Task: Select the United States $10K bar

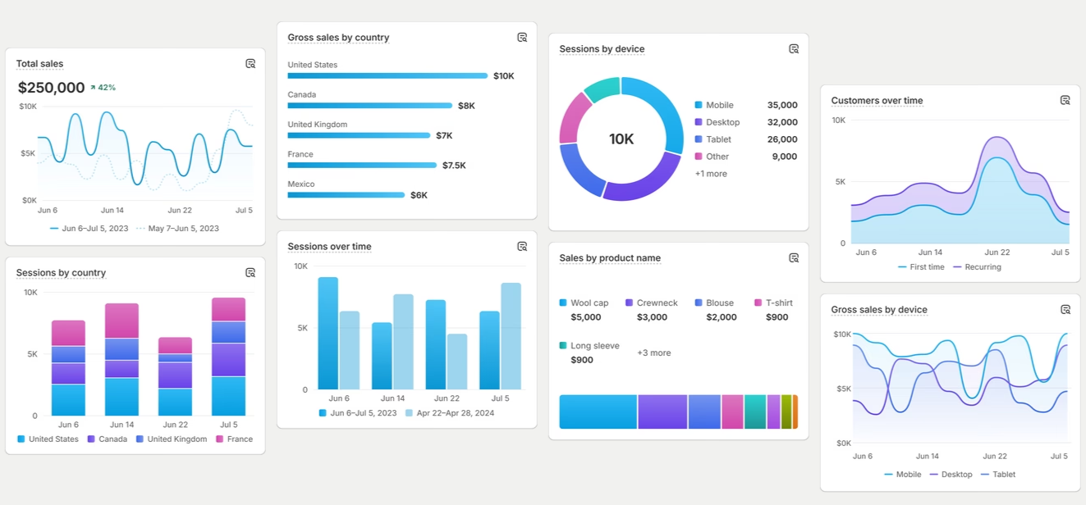Action: (387, 76)
